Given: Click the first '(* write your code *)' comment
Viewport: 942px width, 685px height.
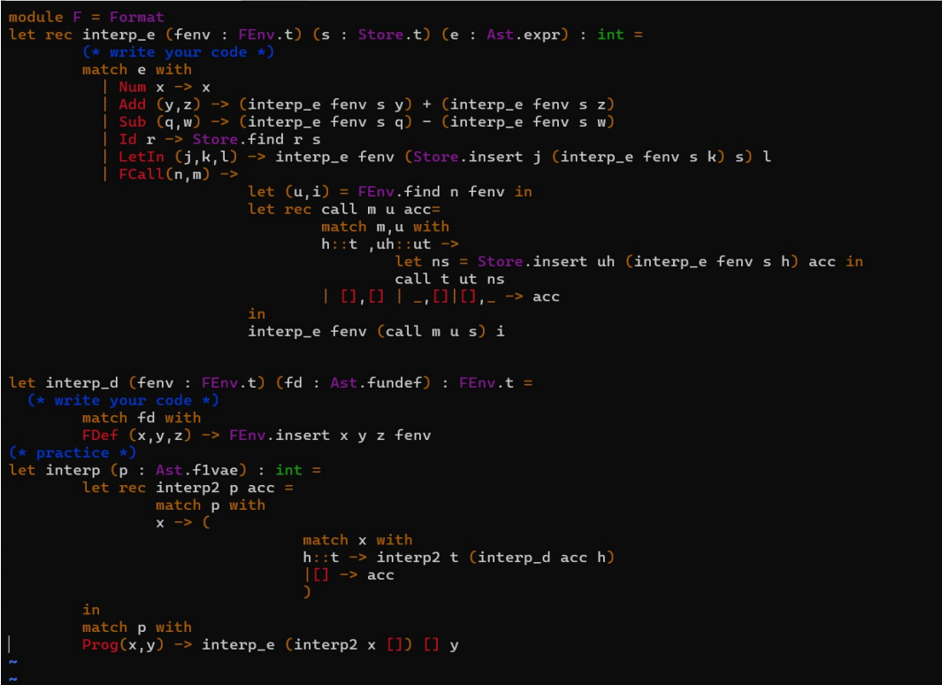Looking at the screenshot, I should pos(179,52).
